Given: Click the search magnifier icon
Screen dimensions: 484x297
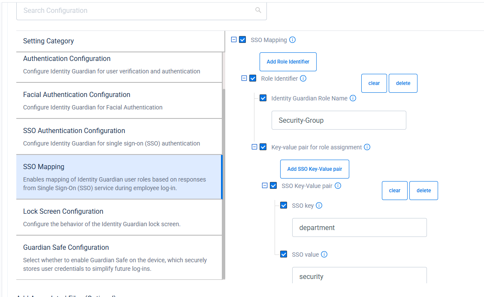Looking at the screenshot, I should click(x=258, y=10).
